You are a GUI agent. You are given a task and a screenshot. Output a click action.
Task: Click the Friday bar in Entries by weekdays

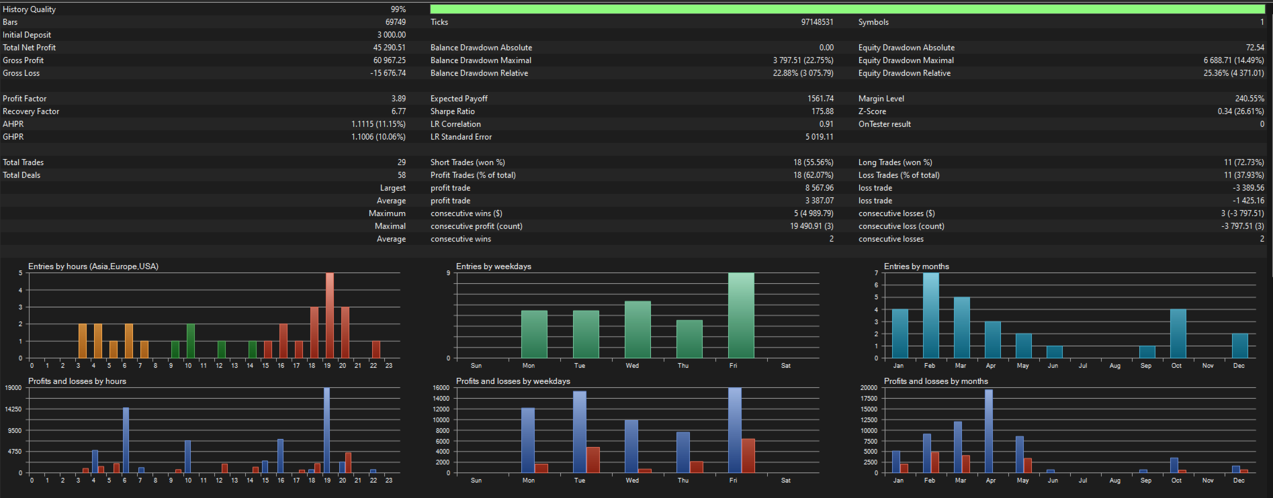click(741, 315)
